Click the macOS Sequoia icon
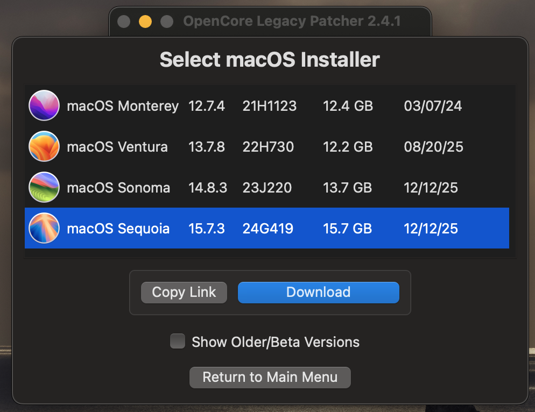This screenshot has height=412, width=535. (44, 228)
